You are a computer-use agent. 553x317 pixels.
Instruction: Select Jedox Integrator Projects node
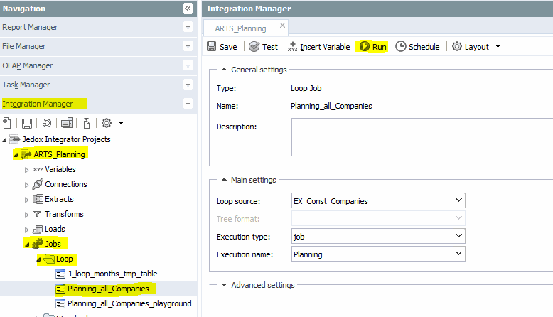[66, 139]
